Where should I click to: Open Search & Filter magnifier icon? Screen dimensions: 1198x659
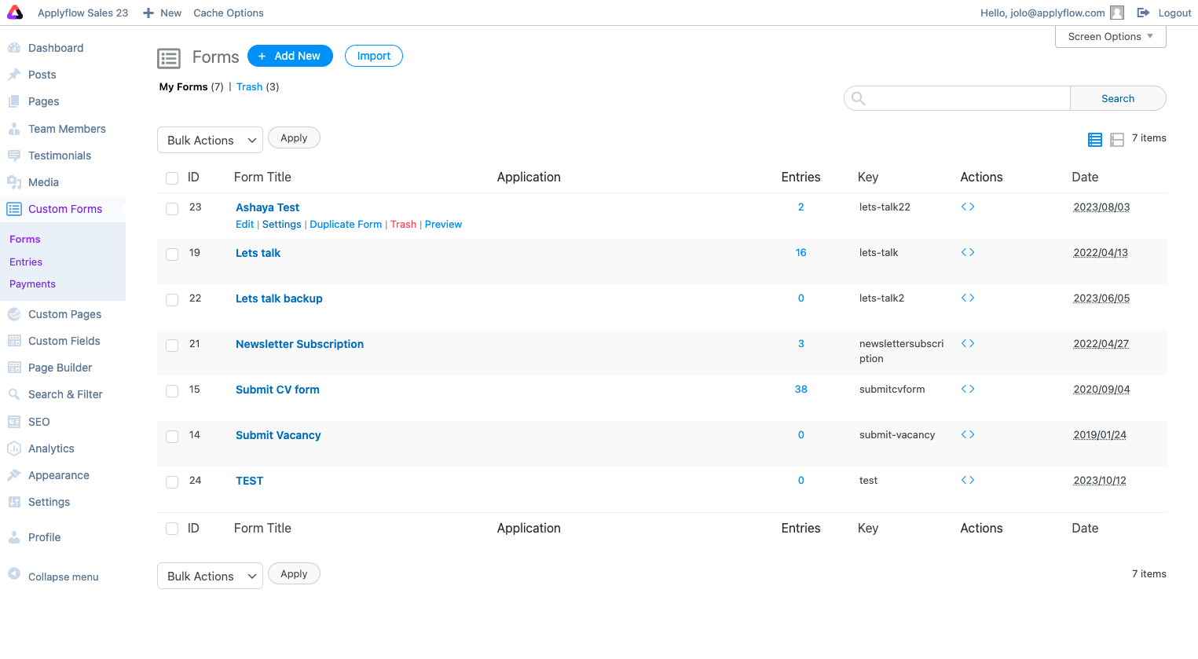click(x=14, y=394)
